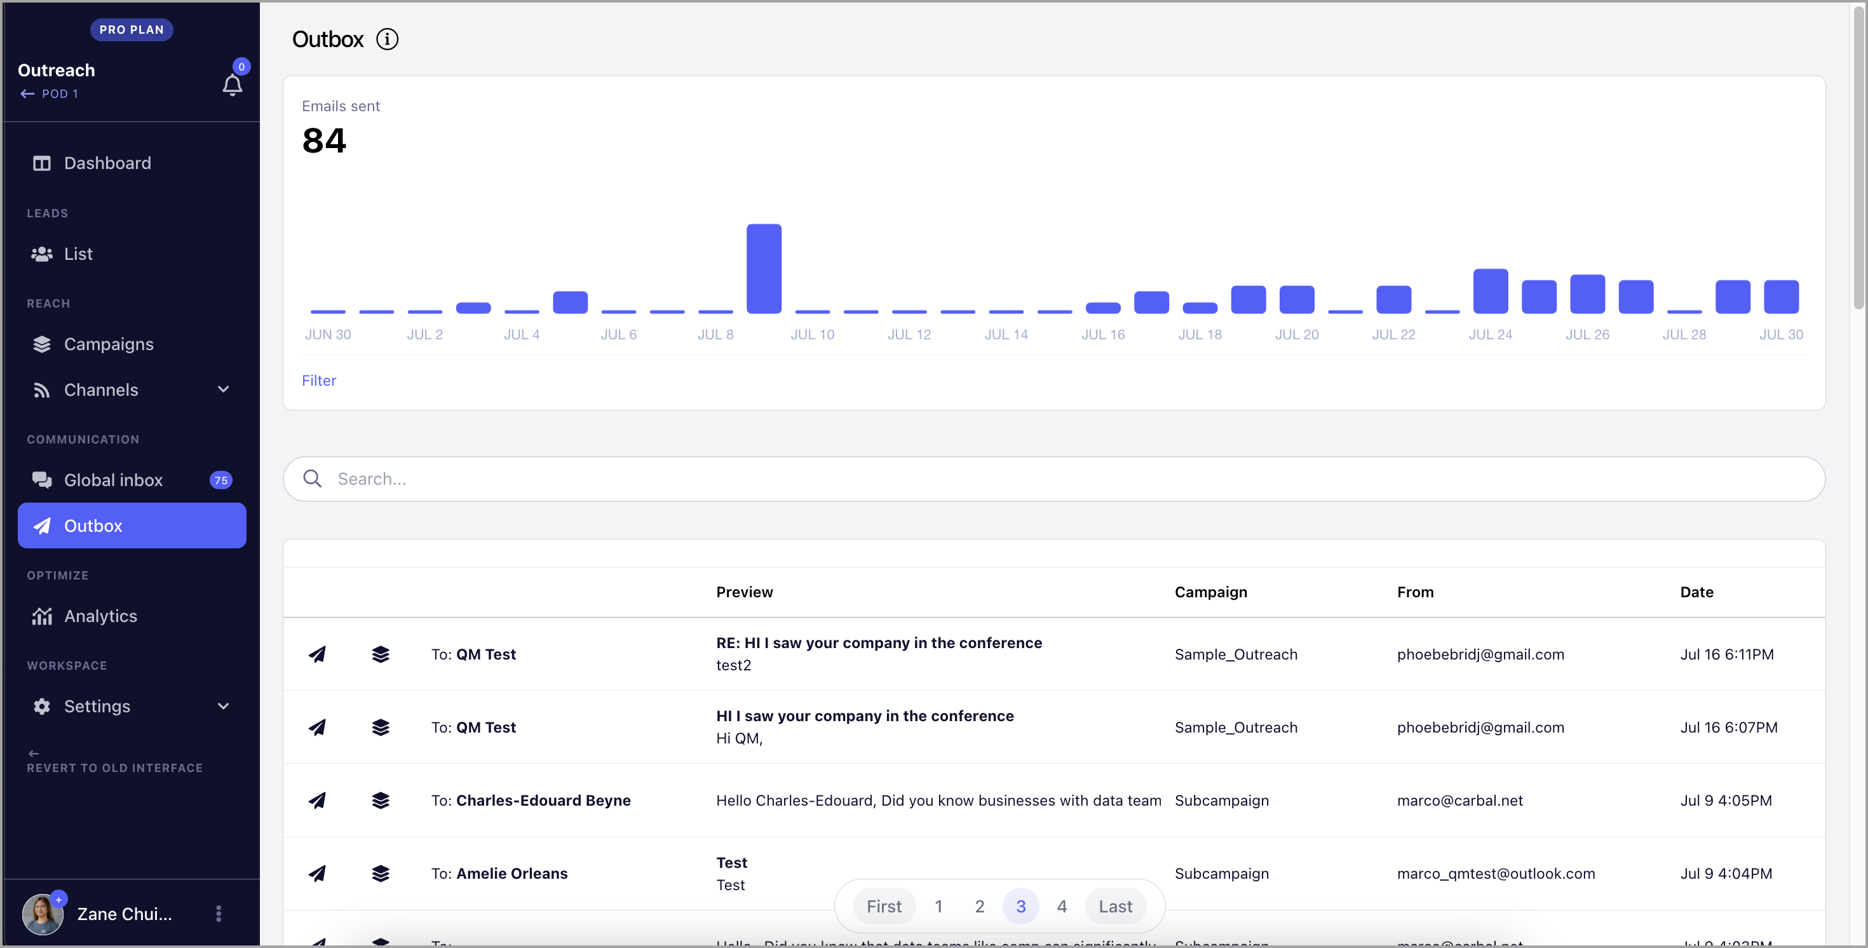Click campaign stack icon in Jul 16 6:11PM row
The image size is (1868, 948).
click(381, 654)
